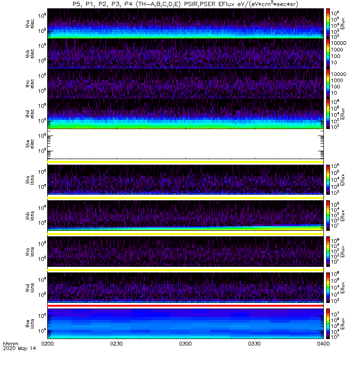Click the thb elec spectrogram panel
Screen dimensions: 347x370
(186, 54)
